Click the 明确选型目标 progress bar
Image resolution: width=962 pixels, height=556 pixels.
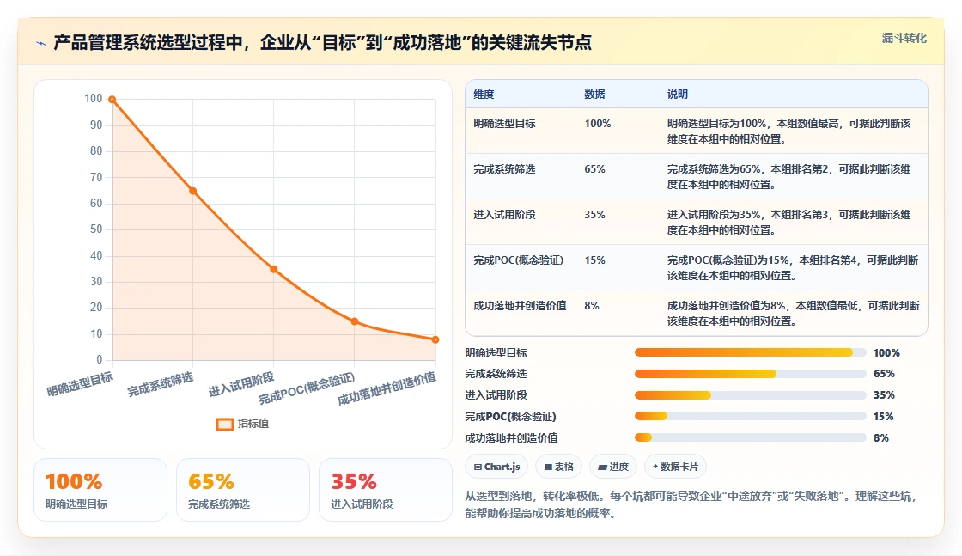click(x=751, y=352)
